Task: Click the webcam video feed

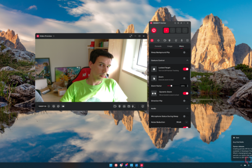Action: [91, 71]
